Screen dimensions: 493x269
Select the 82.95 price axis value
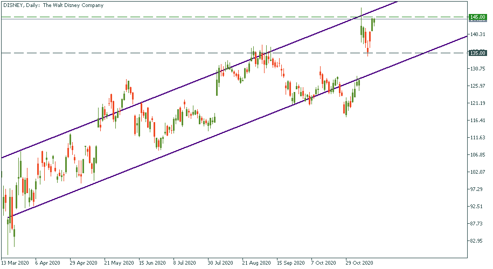click(x=477, y=240)
